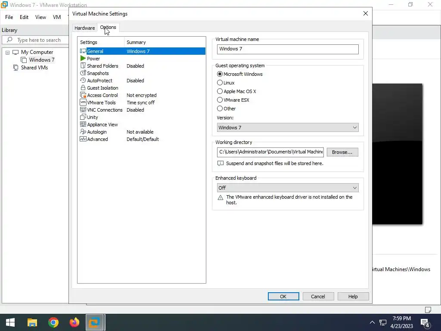Open the Edit menu
The width and height of the screenshot is (441, 331).
[x=24, y=17]
